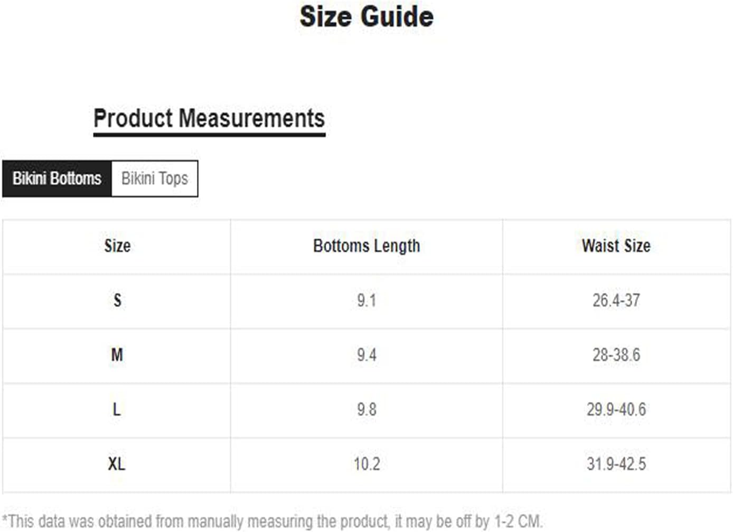Select the XL size row label
This screenshot has width=733, height=532.
[x=117, y=464]
